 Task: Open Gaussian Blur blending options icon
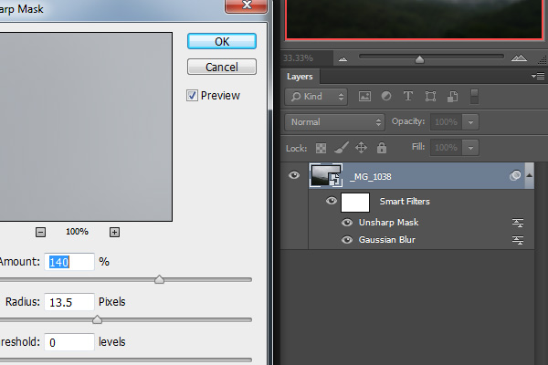518,240
